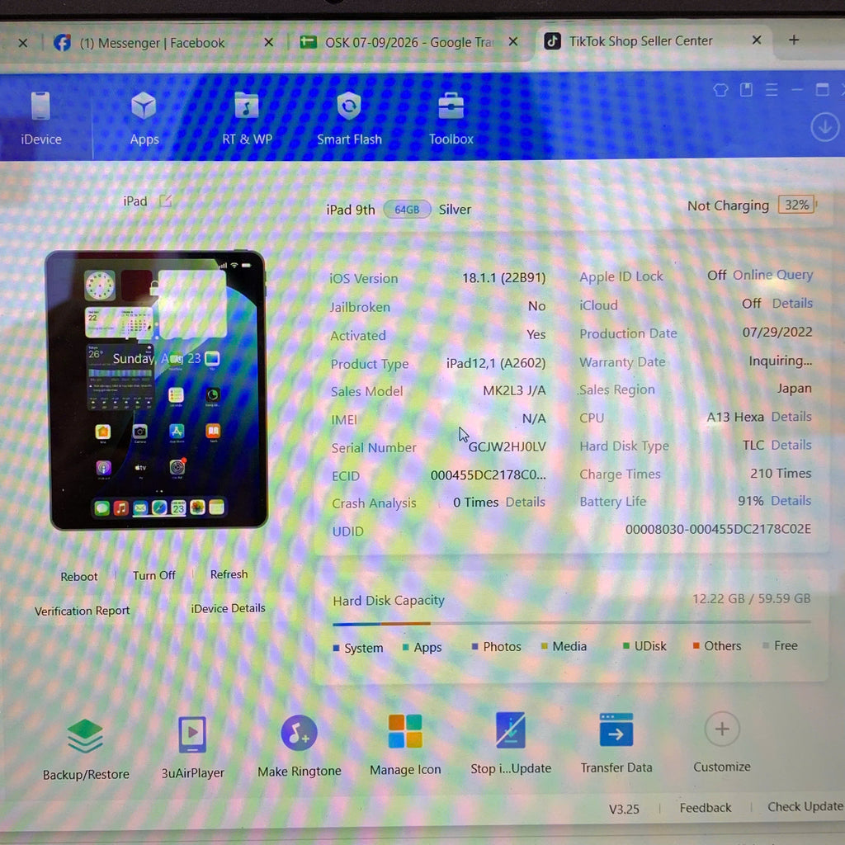The width and height of the screenshot is (845, 845).
Task: Open iCloud Details link
Action: pyautogui.click(x=792, y=304)
